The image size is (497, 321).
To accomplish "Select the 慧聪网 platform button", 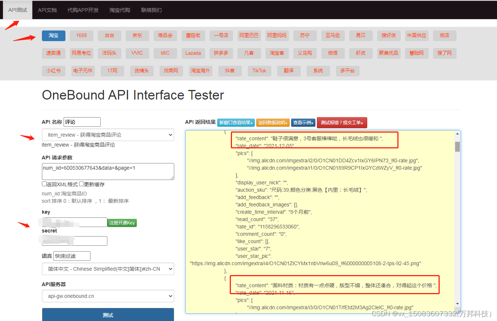I will click(x=417, y=53).
